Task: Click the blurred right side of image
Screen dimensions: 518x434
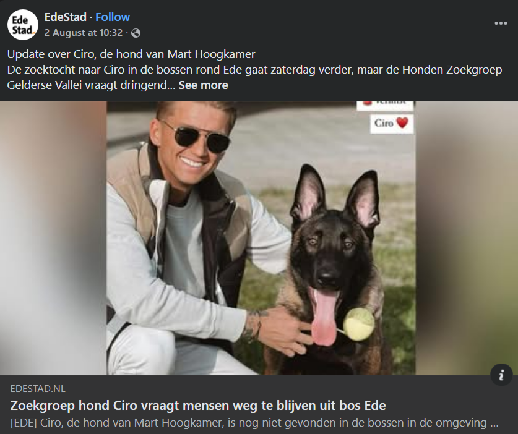Action: click(x=467, y=238)
